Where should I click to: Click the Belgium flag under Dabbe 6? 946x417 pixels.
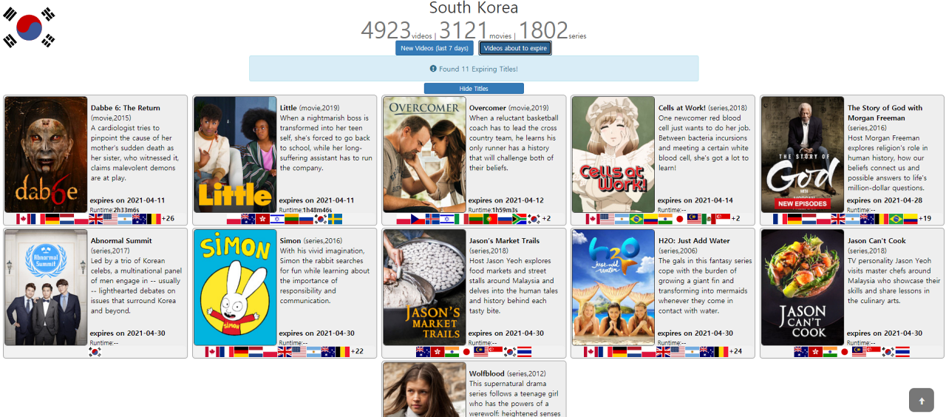[x=154, y=219]
